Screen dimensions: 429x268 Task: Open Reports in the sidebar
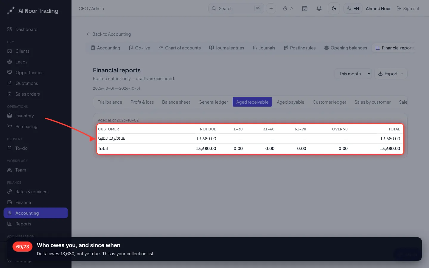tap(36, 224)
